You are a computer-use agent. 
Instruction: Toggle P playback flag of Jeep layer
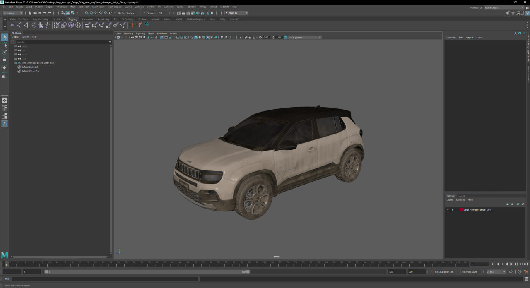(x=453, y=210)
